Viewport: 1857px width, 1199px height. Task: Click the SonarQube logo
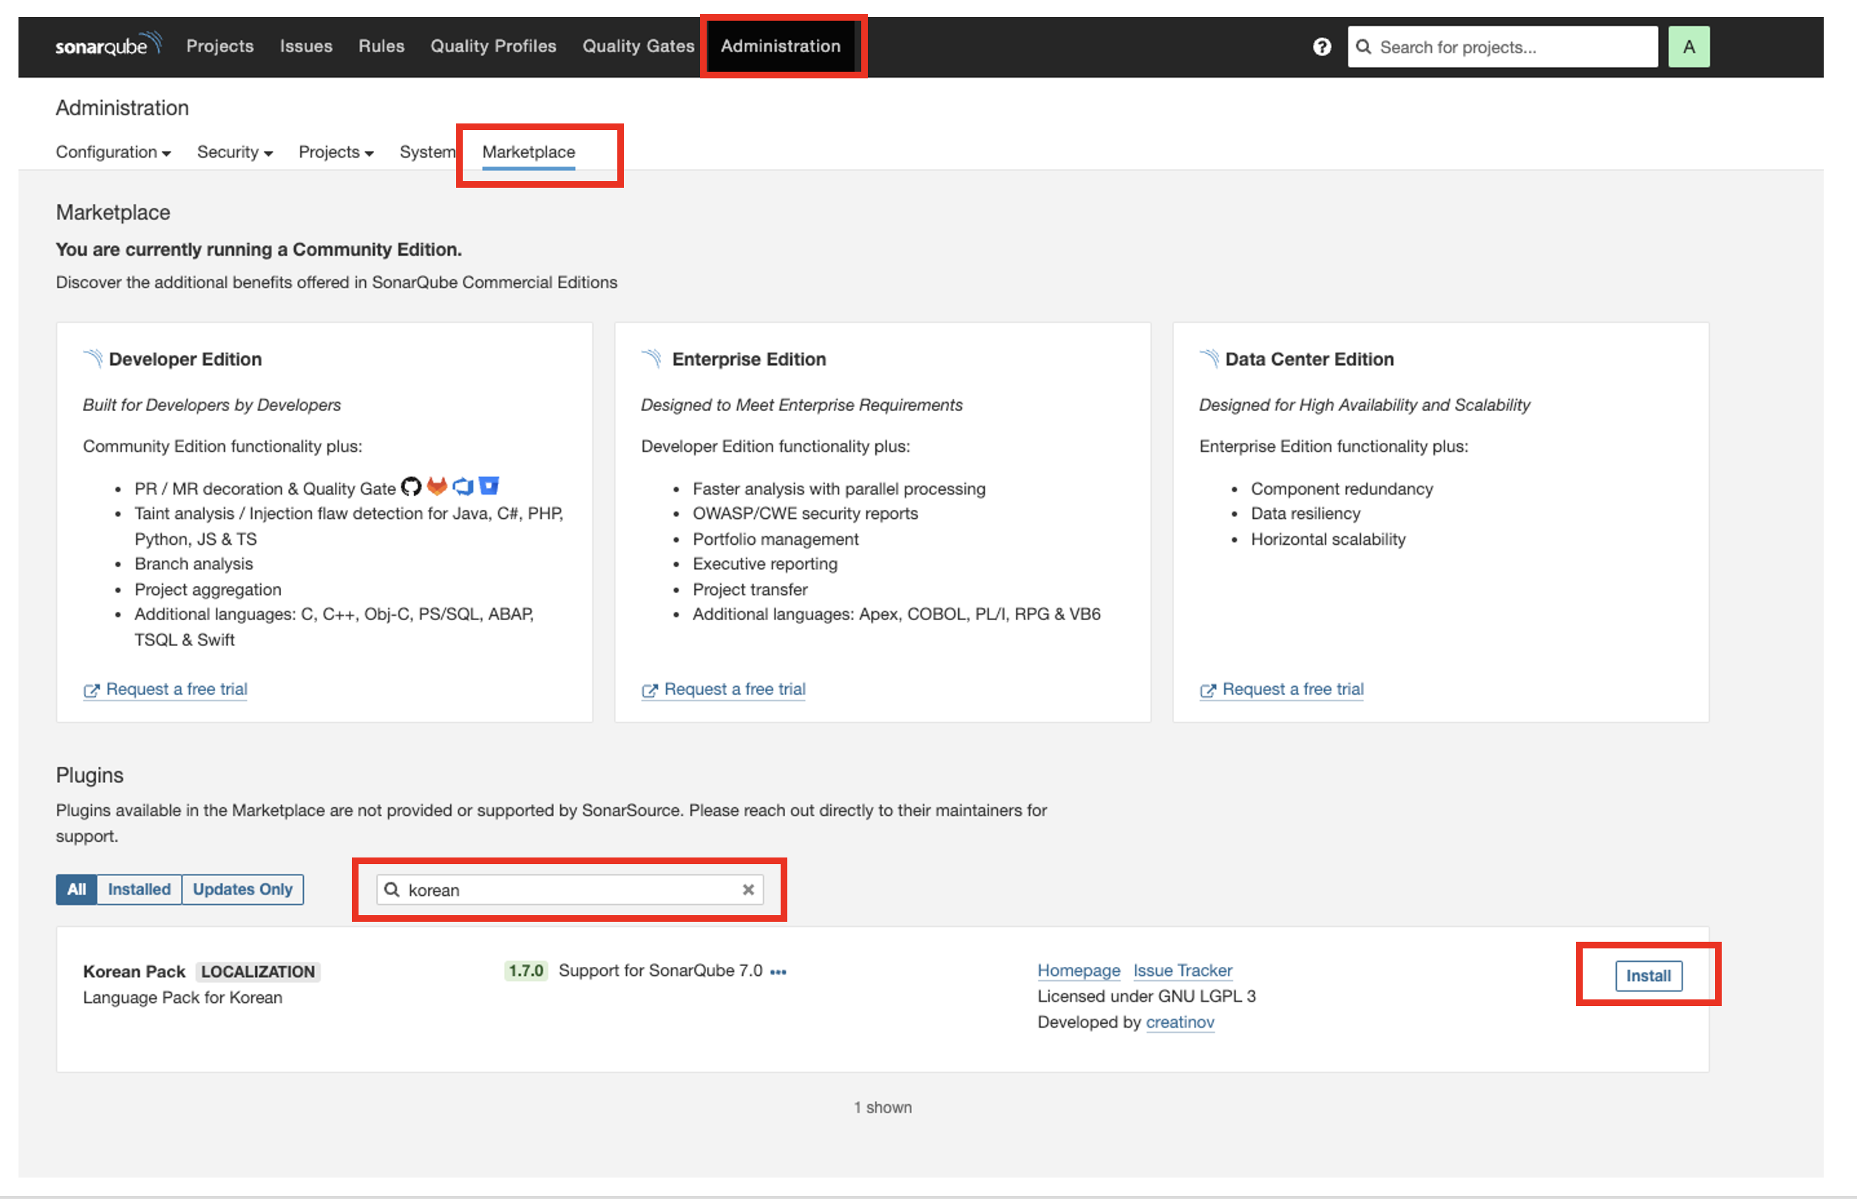pos(107,45)
